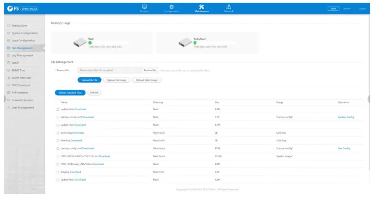
Task: Open User Management menu item
Action: [x=23, y=108]
